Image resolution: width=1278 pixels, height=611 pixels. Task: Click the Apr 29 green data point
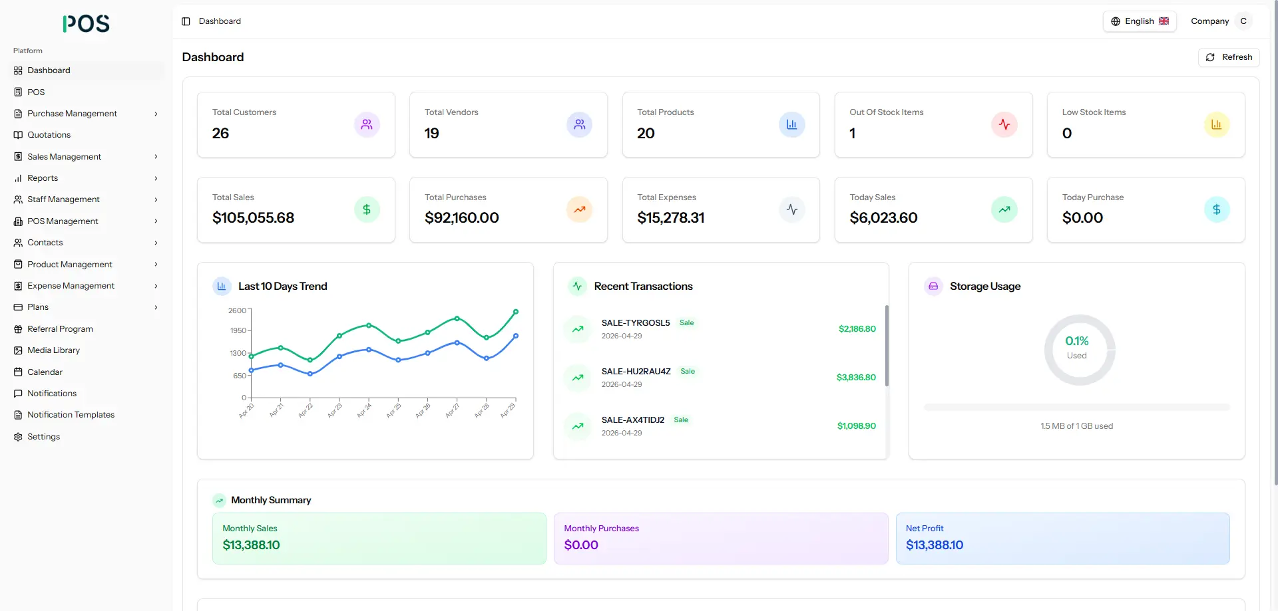pyautogui.click(x=516, y=312)
